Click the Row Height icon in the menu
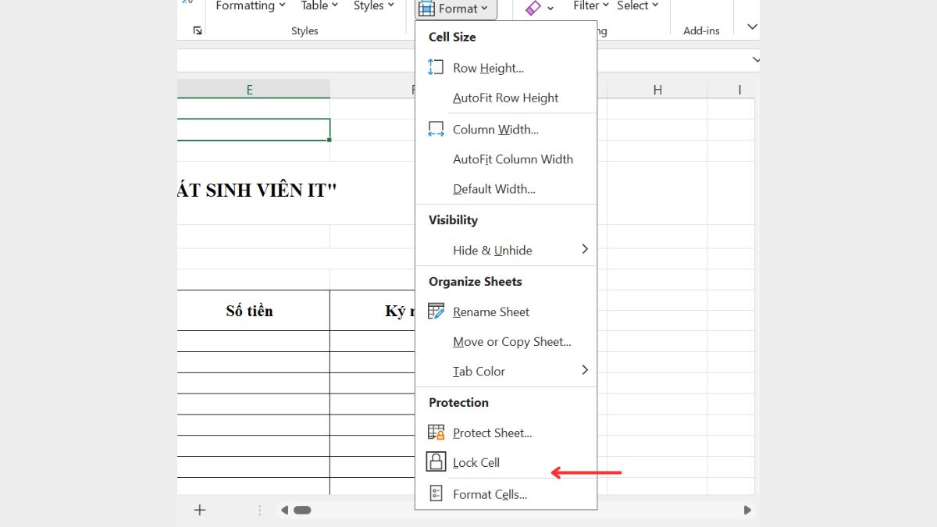This screenshot has width=937, height=527. point(436,68)
